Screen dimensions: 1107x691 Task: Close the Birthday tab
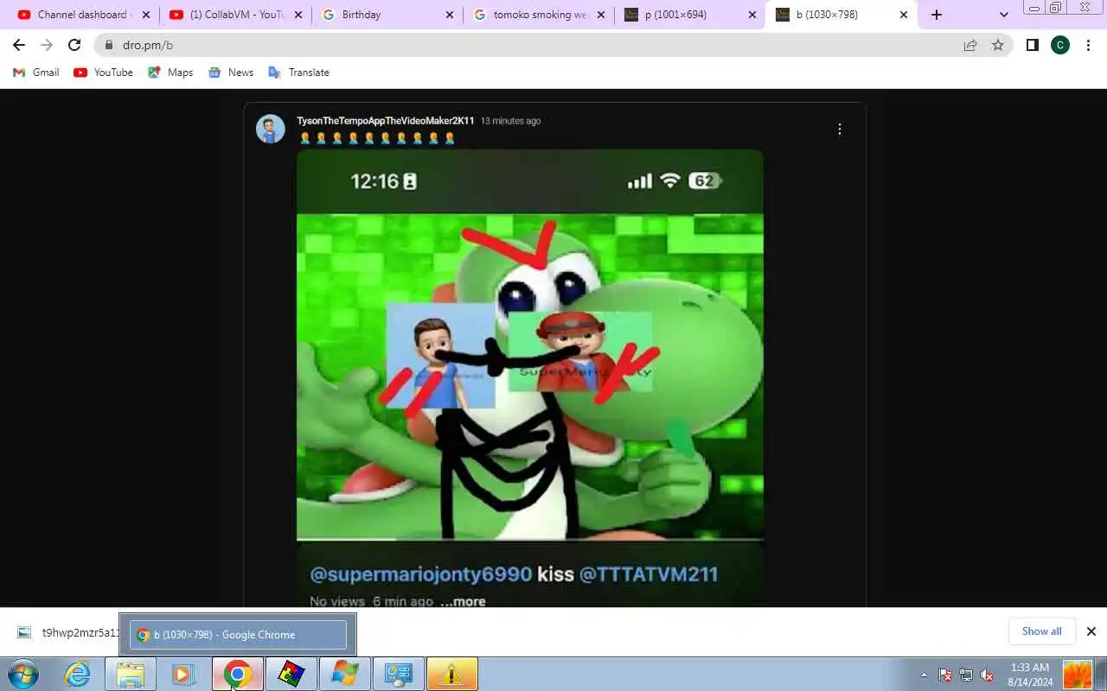click(x=450, y=15)
